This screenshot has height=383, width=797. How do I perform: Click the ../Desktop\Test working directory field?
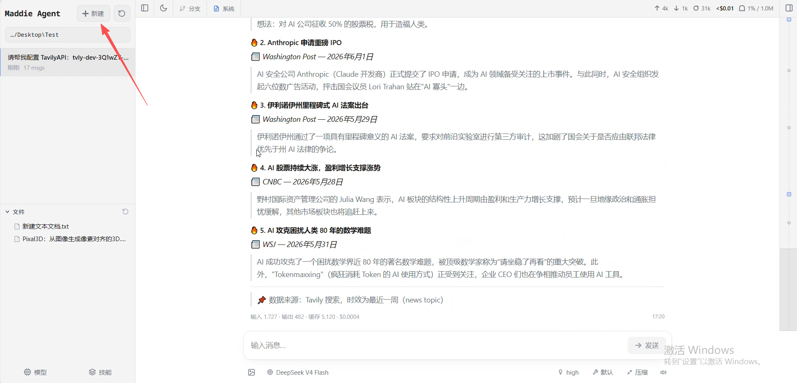click(68, 35)
